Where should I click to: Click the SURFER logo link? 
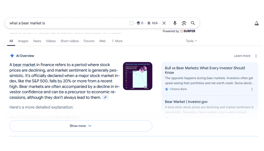pyautogui.click(x=188, y=31)
